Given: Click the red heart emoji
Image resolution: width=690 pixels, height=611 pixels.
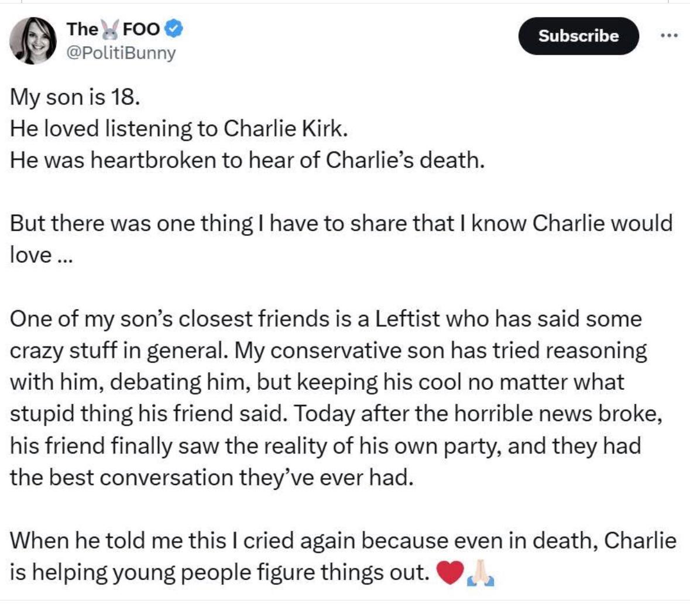Looking at the screenshot, I should click(449, 573).
